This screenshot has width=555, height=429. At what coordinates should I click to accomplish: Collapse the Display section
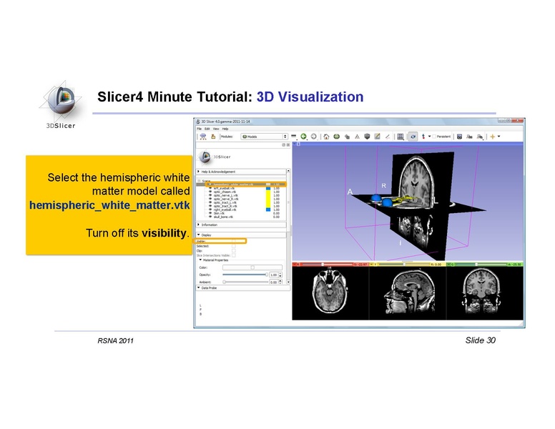[x=241, y=235]
